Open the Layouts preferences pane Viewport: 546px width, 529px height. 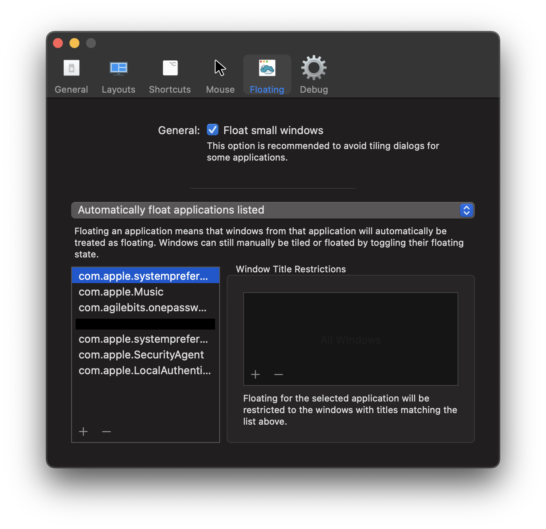118,76
